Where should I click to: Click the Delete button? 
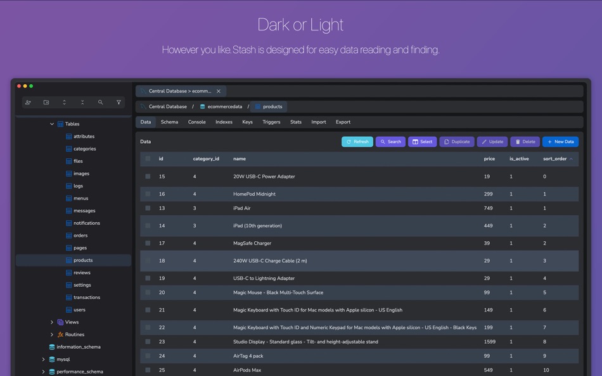tap(525, 142)
